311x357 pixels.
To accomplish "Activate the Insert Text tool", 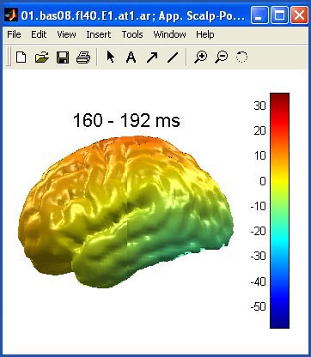I will [131, 57].
